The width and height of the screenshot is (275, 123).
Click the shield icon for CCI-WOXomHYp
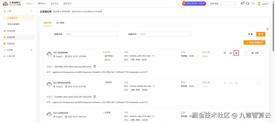coord(225,83)
